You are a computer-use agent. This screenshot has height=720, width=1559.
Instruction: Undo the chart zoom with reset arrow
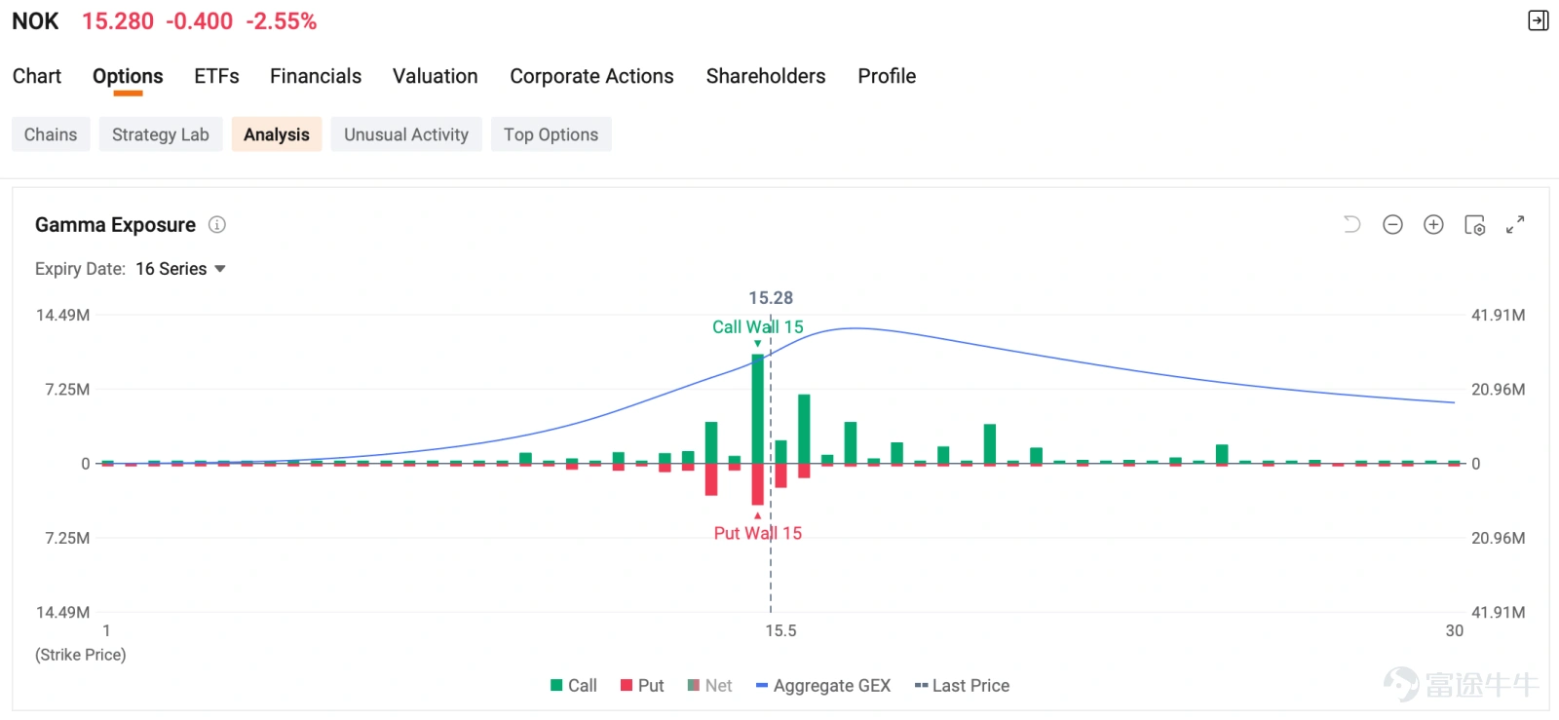point(1351,225)
